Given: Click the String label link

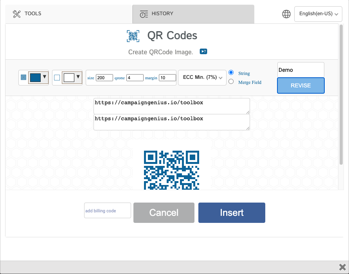Looking at the screenshot, I should [x=244, y=73].
